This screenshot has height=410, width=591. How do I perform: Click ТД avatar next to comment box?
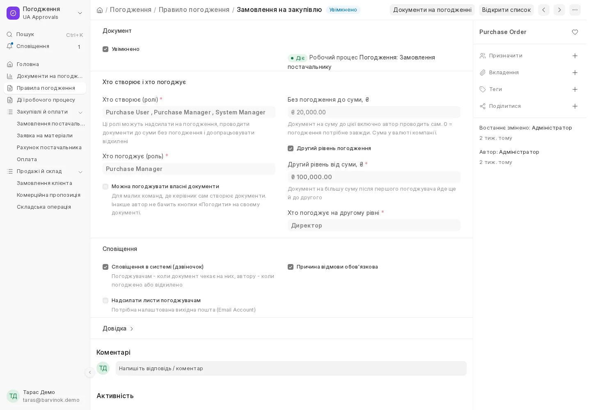pyautogui.click(x=103, y=368)
